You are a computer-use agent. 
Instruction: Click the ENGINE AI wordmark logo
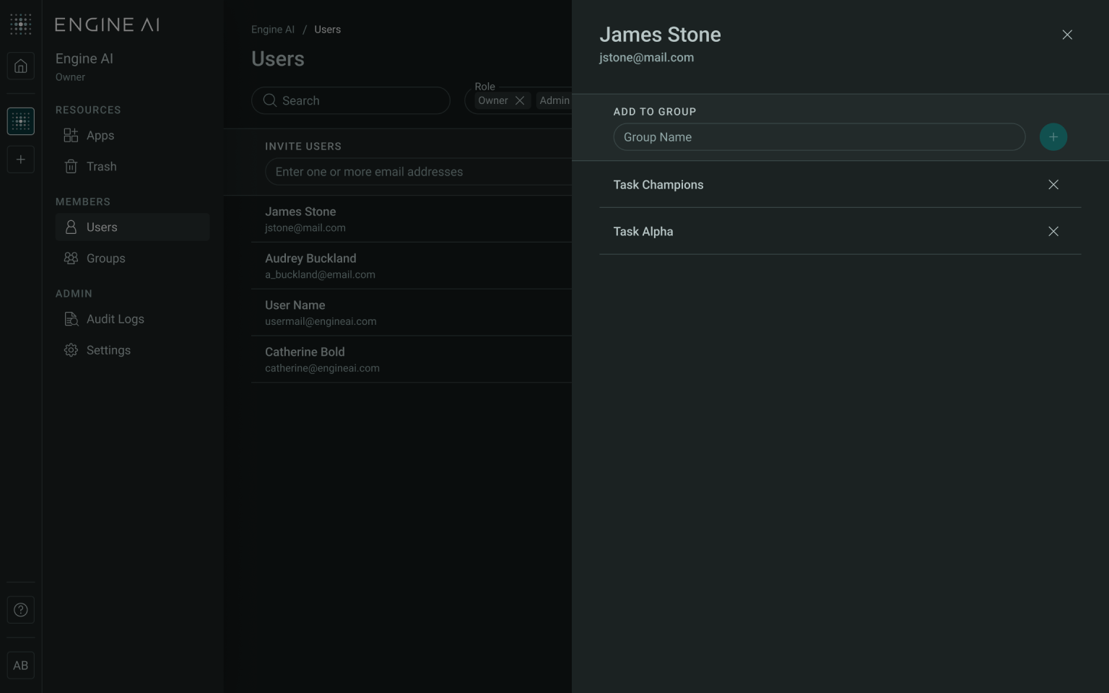coord(108,25)
